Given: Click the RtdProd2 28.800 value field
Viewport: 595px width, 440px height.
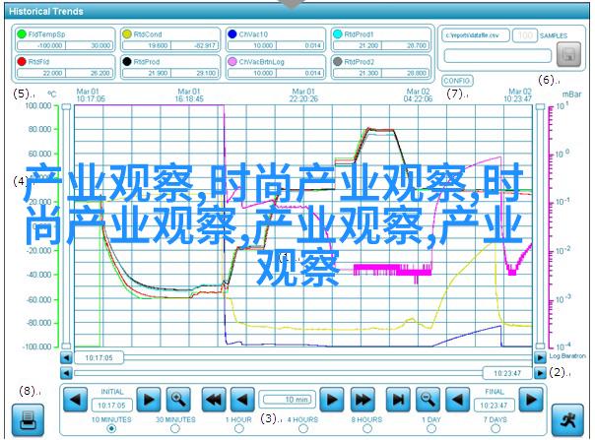Looking at the screenshot, I should [x=406, y=73].
